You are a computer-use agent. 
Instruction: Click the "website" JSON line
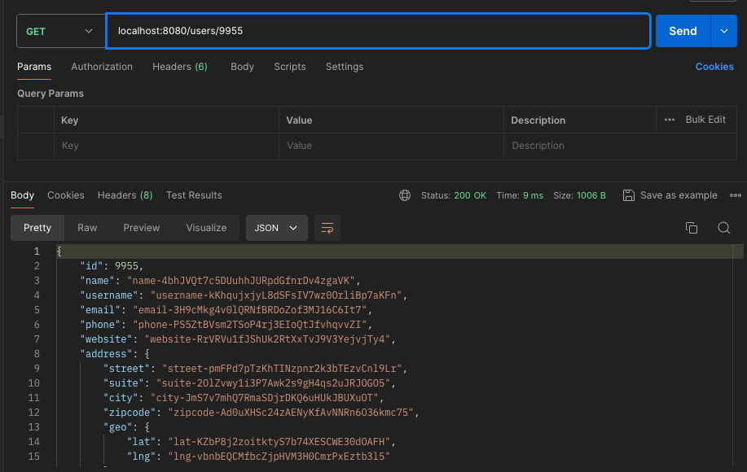tap(238, 339)
